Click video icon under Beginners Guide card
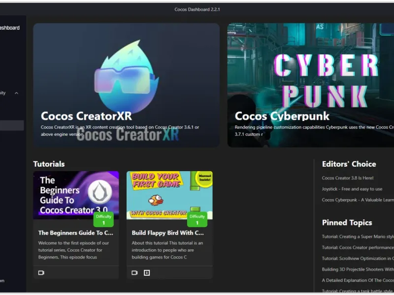This screenshot has width=394, height=295. [x=41, y=273]
